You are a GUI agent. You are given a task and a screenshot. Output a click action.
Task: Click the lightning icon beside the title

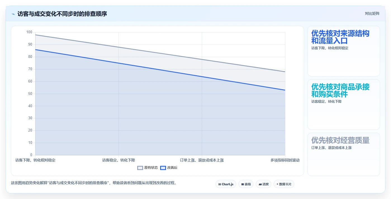coord(13,14)
